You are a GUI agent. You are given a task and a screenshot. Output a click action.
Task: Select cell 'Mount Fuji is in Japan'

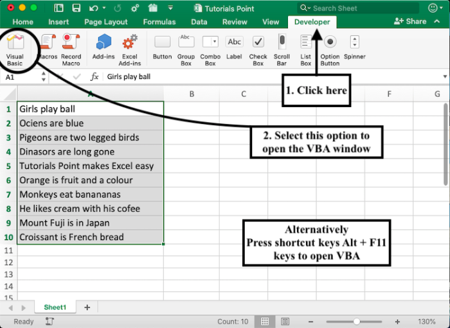tap(91, 223)
